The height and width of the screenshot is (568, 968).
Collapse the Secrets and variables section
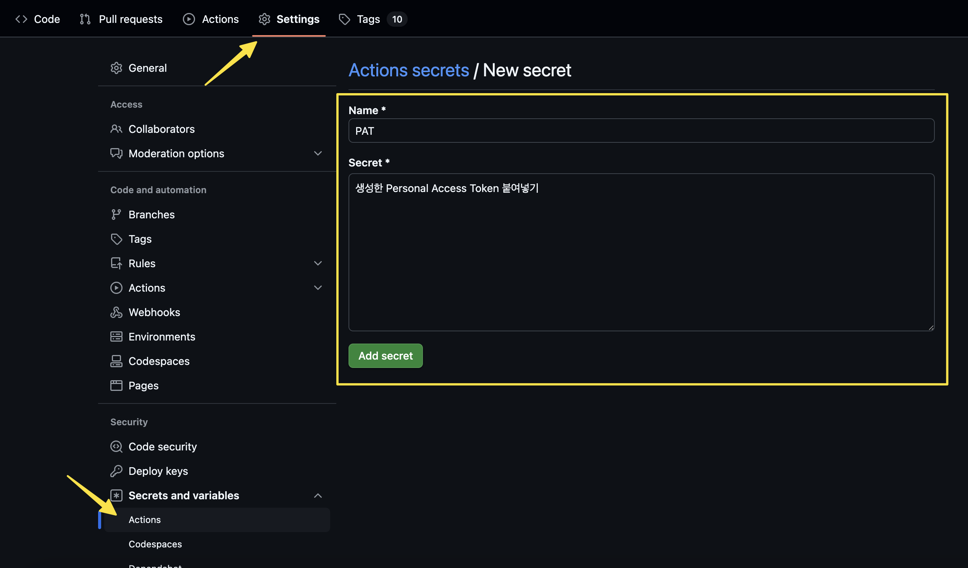pos(318,495)
